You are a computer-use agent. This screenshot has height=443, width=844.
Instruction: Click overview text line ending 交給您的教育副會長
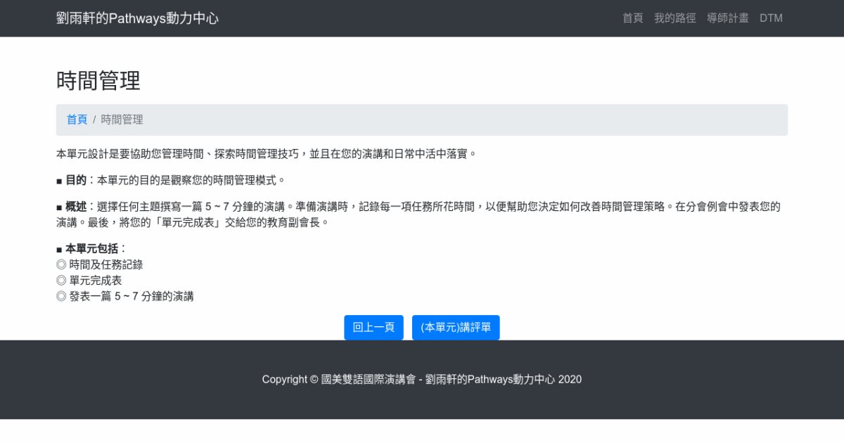[192, 222]
